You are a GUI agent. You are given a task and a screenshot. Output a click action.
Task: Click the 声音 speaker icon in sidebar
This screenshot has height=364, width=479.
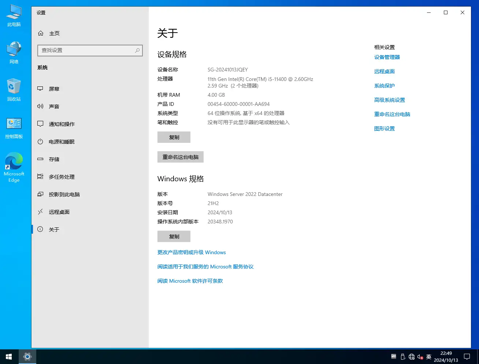(40, 106)
